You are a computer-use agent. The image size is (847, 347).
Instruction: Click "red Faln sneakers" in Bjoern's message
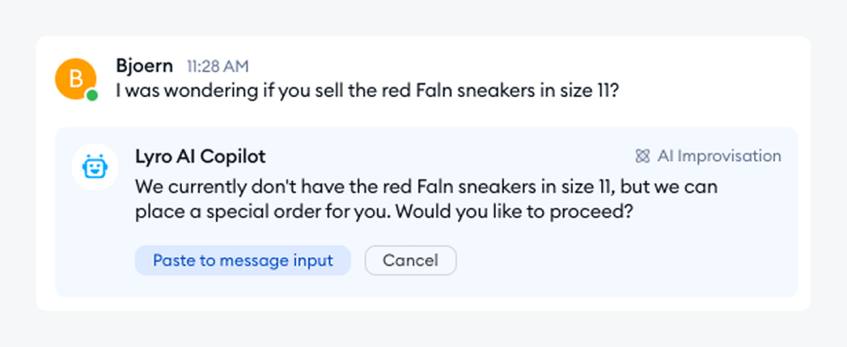(x=440, y=92)
